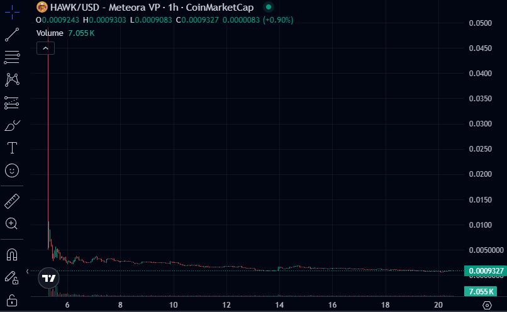Image resolution: width=507 pixels, height=312 pixels.
Task: Click the low price value 0.0009083
Action: (x=153, y=20)
